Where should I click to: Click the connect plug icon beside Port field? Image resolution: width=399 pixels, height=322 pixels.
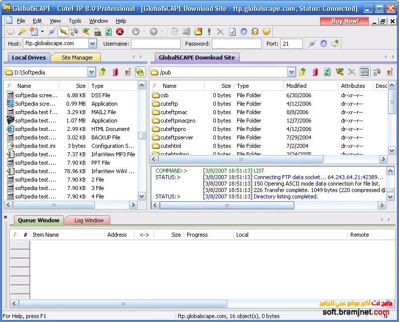(x=312, y=44)
